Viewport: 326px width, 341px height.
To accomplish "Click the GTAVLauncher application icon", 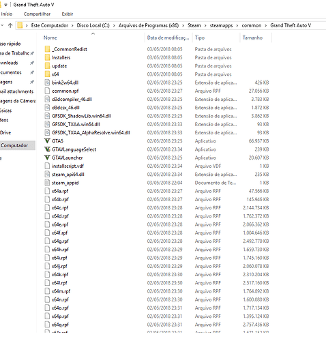I will click(x=47, y=158).
